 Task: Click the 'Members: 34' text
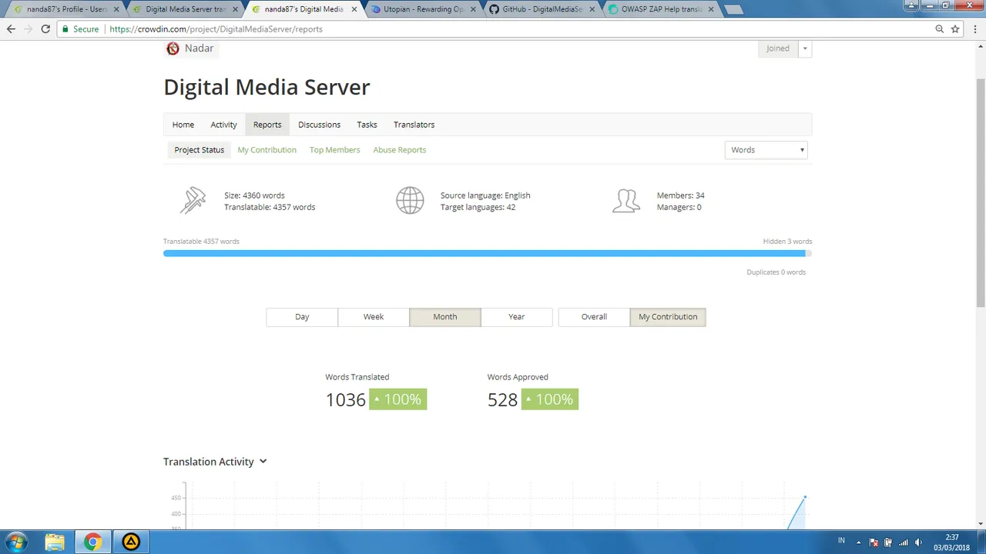coord(680,195)
